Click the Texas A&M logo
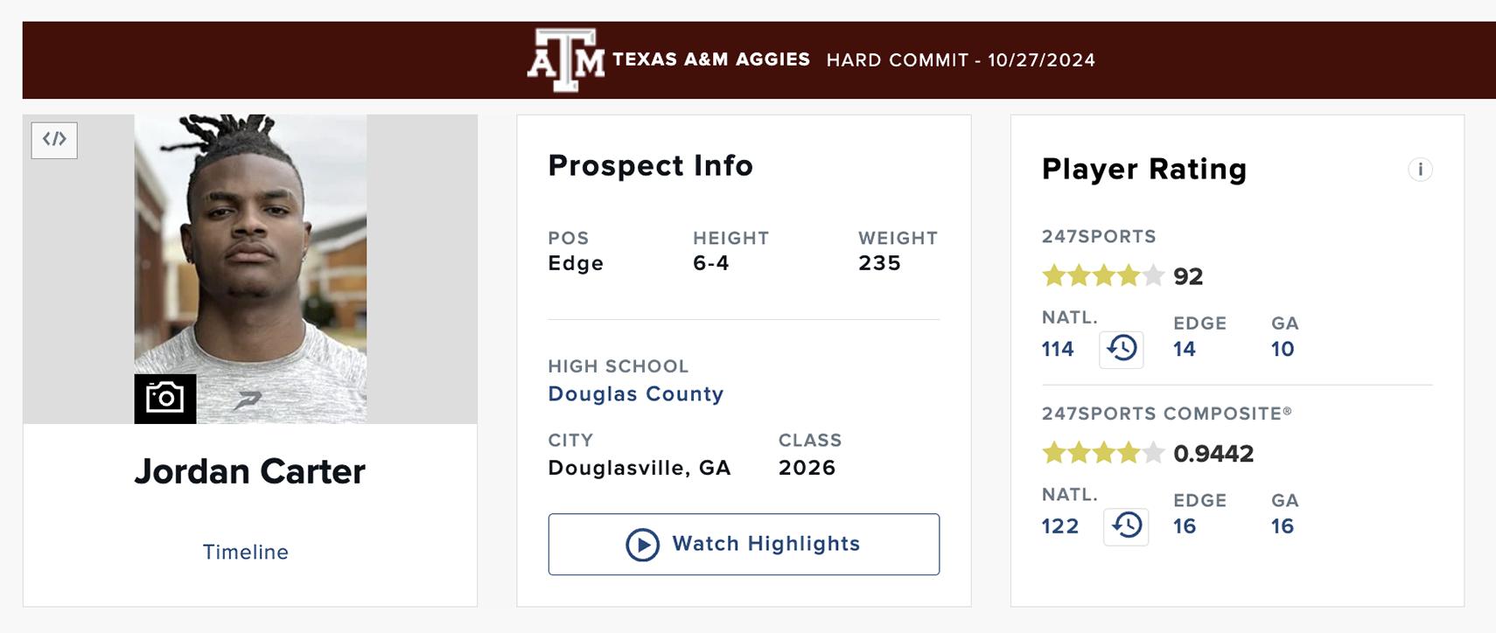Viewport: 1496px width, 633px height. point(565,60)
